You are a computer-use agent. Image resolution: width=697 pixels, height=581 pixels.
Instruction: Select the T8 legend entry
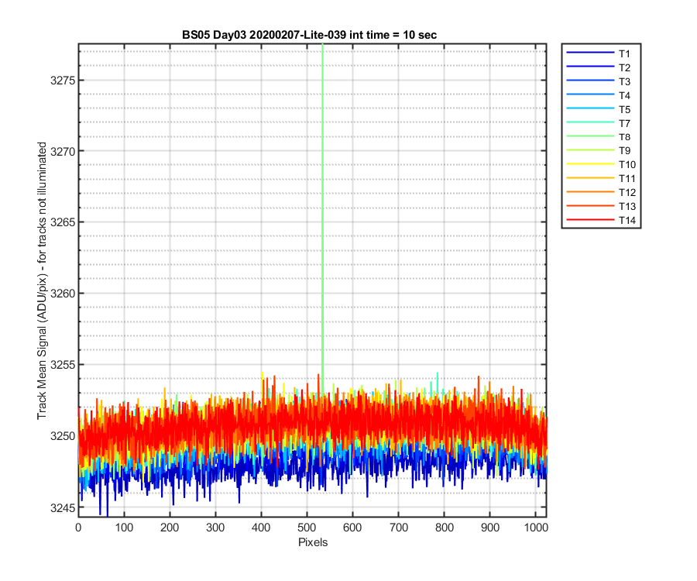pos(599,137)
